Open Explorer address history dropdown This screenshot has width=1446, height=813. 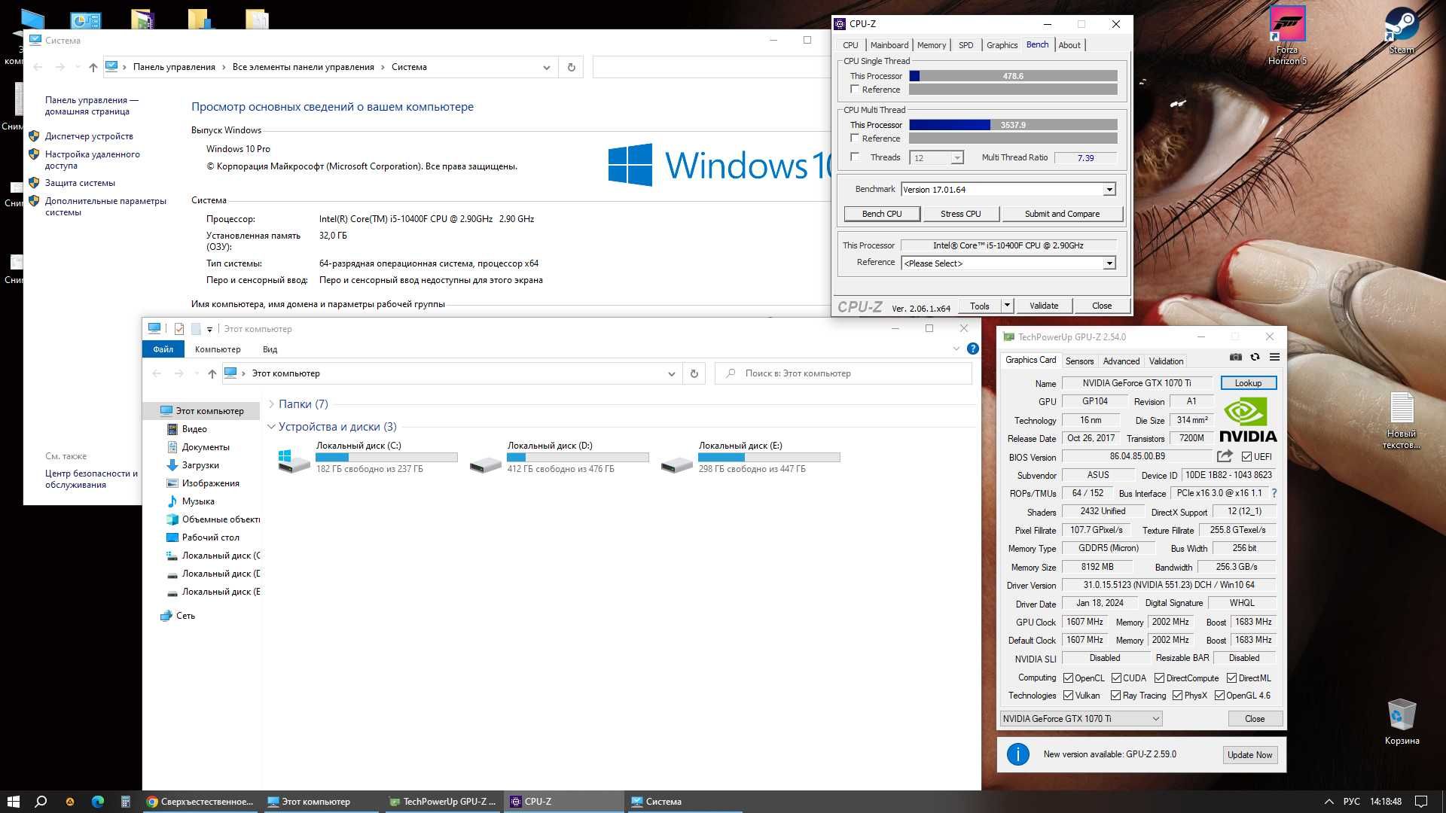[671, 373]
